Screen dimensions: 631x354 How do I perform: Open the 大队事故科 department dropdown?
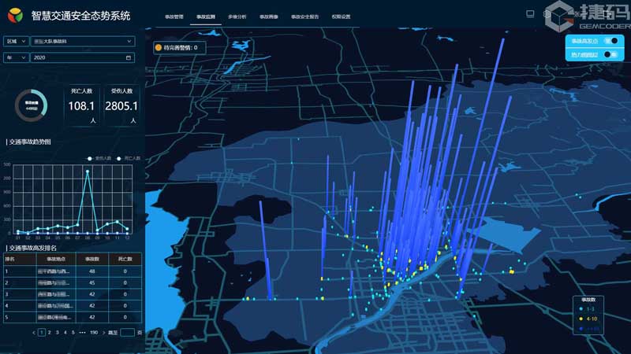(83, 41)
